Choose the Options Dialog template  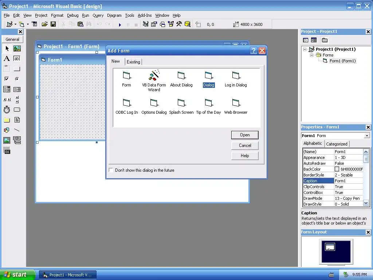click(154, 107)
